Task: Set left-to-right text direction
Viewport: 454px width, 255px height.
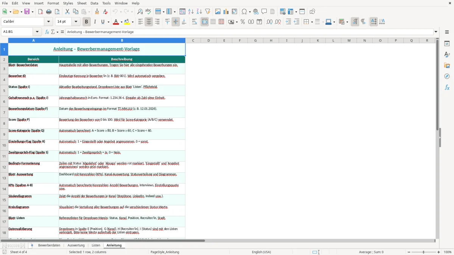Action: click(354, 22)
